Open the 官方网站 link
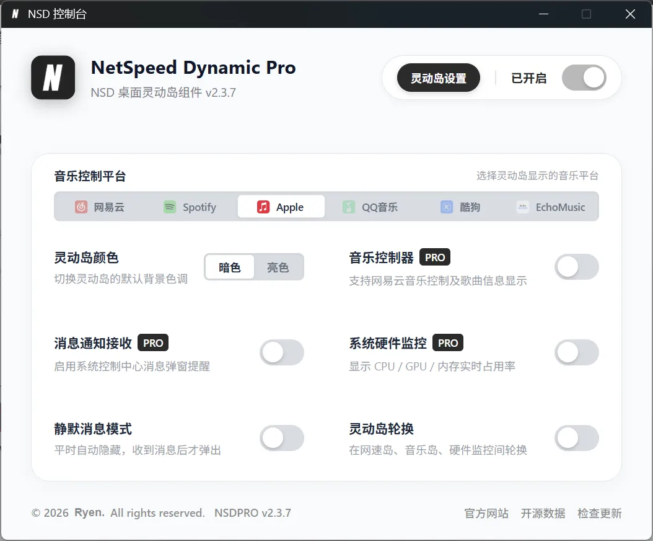653x541 pixels. 486,513
